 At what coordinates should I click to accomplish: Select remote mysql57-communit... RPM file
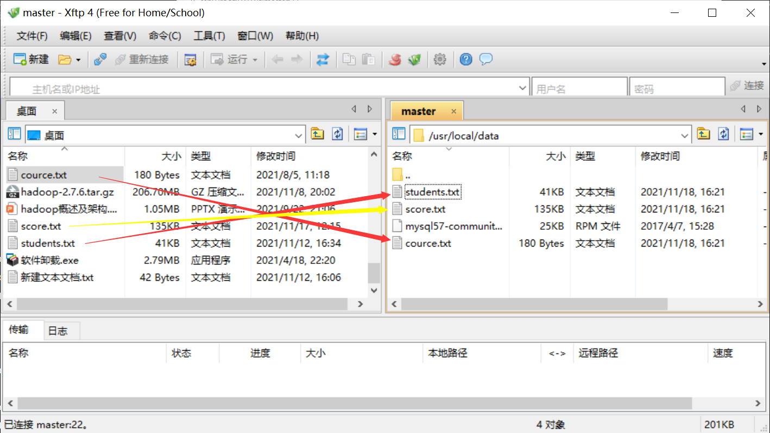[446, 226]
